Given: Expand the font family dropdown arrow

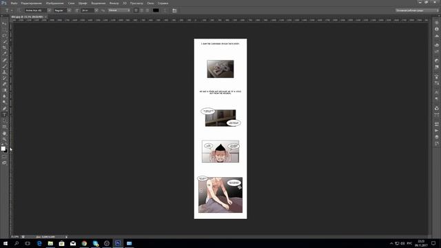Looking at the screenshot, I should click(x=49, y=10).
